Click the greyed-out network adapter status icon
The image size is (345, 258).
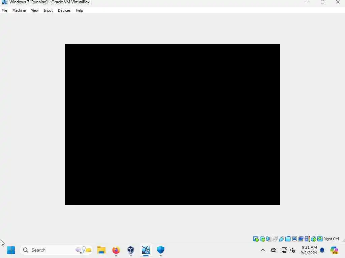coord(275,239)
